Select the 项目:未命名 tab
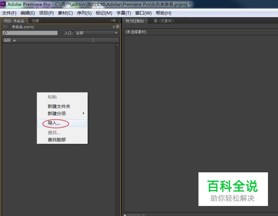This screenshot has width=278, height=216. click(x=14, y=21)
